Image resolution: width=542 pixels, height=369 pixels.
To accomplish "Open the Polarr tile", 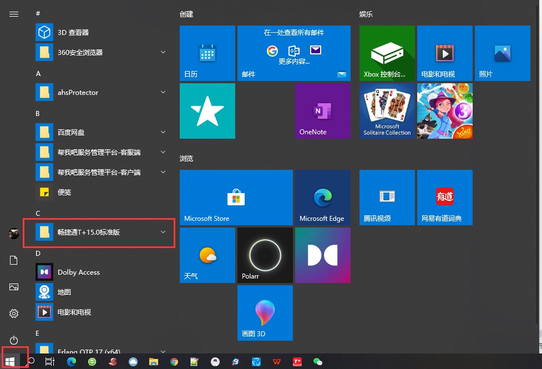I will (x=265, y=255).
